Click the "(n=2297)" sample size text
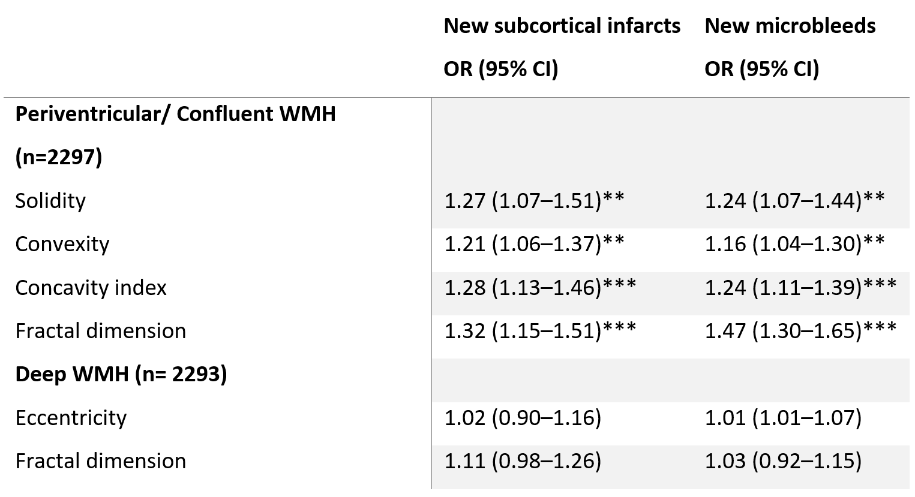Screen dimensions: 915x497 pos(59,157)
